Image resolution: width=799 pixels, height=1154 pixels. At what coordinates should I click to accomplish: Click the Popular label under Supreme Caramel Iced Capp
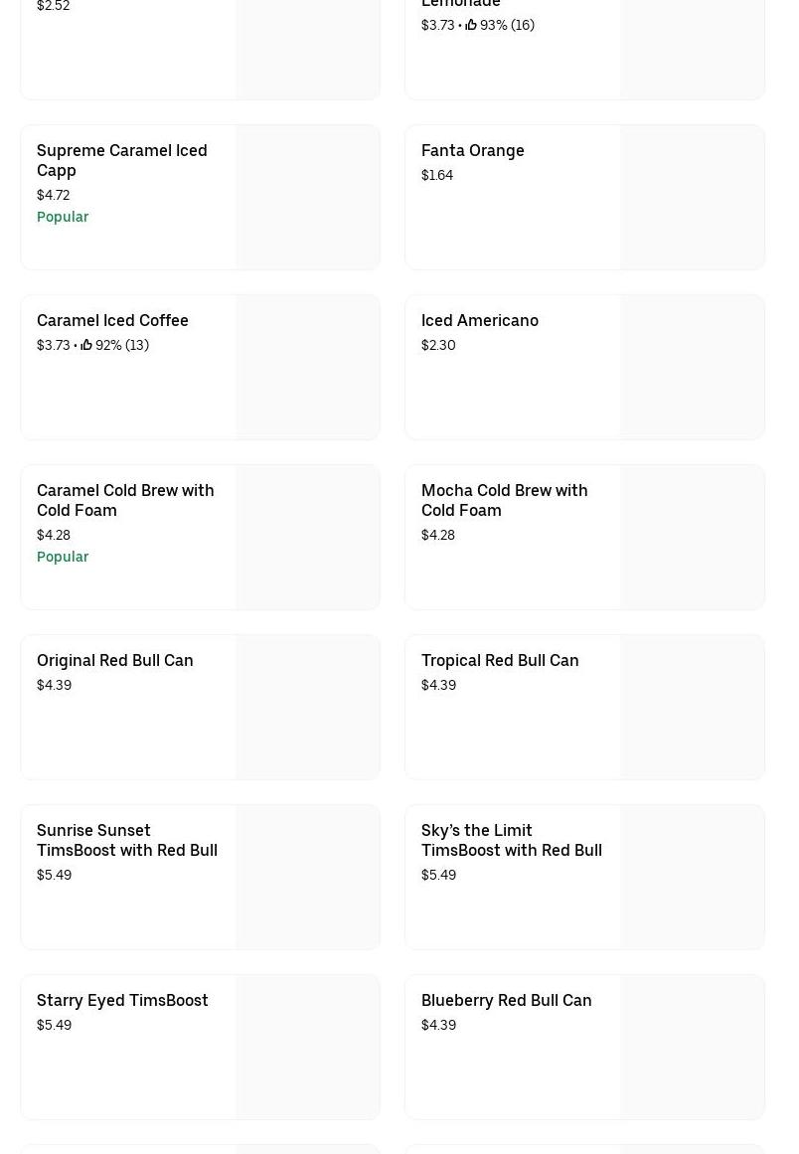pos(63,217)
